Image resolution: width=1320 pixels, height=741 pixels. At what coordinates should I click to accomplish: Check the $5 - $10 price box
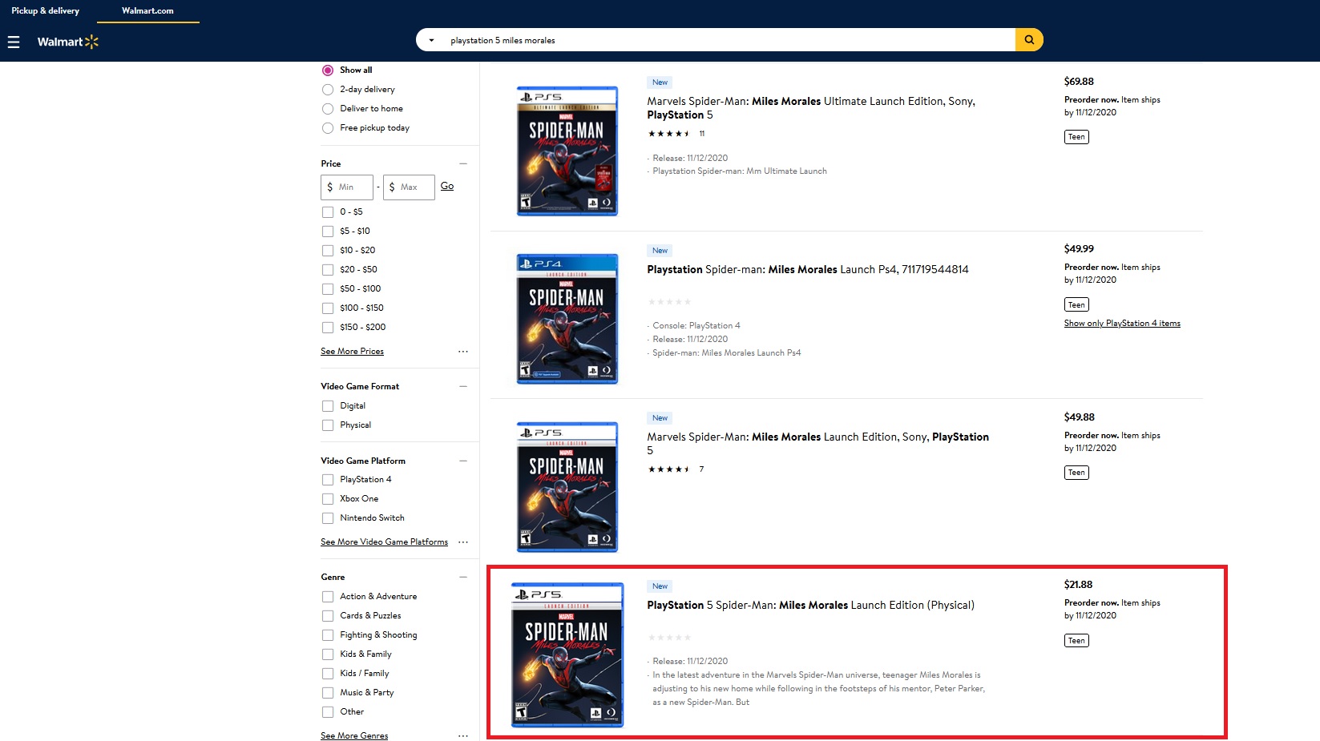click(x=328, y=232)
